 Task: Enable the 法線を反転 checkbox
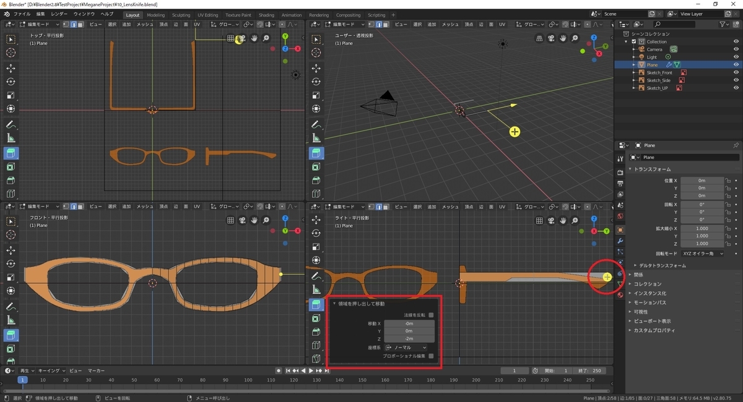431,315
